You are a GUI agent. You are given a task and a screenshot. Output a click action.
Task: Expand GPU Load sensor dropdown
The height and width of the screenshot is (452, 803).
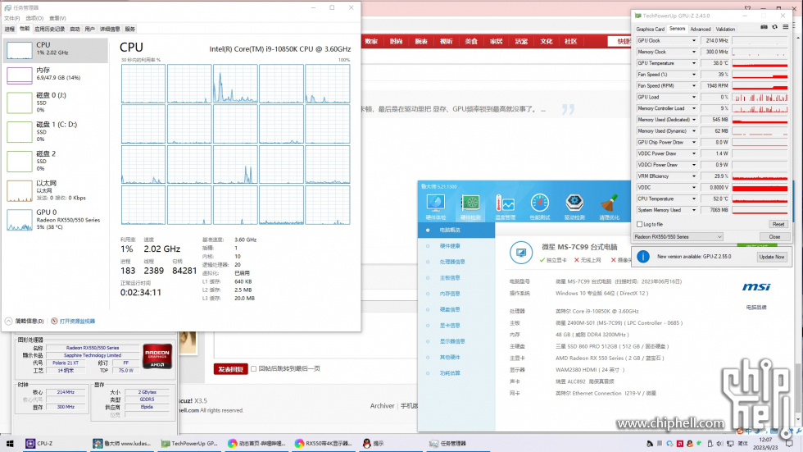coord(694,97)
